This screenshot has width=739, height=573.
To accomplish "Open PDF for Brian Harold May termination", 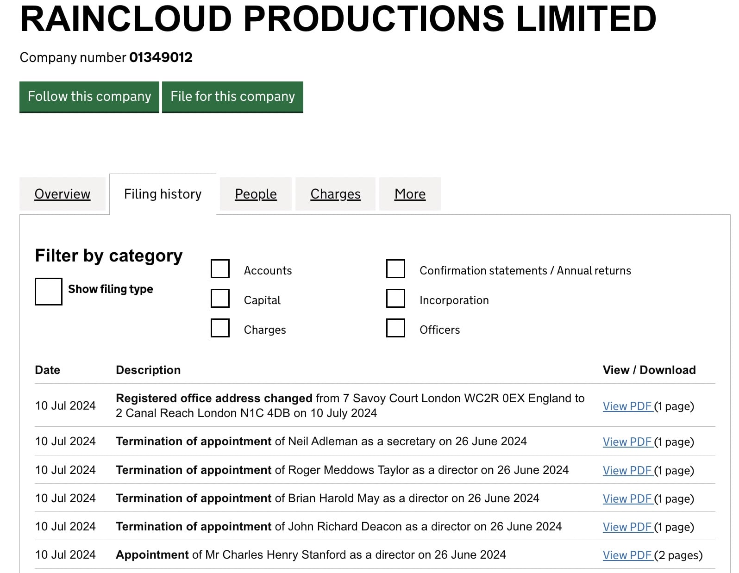I will coord(627,499).
